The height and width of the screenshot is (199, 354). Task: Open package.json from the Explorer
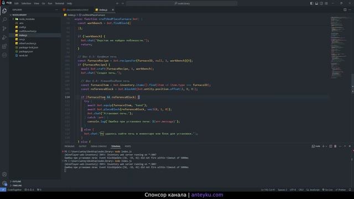pyautogui.click(x=26, y=51)
